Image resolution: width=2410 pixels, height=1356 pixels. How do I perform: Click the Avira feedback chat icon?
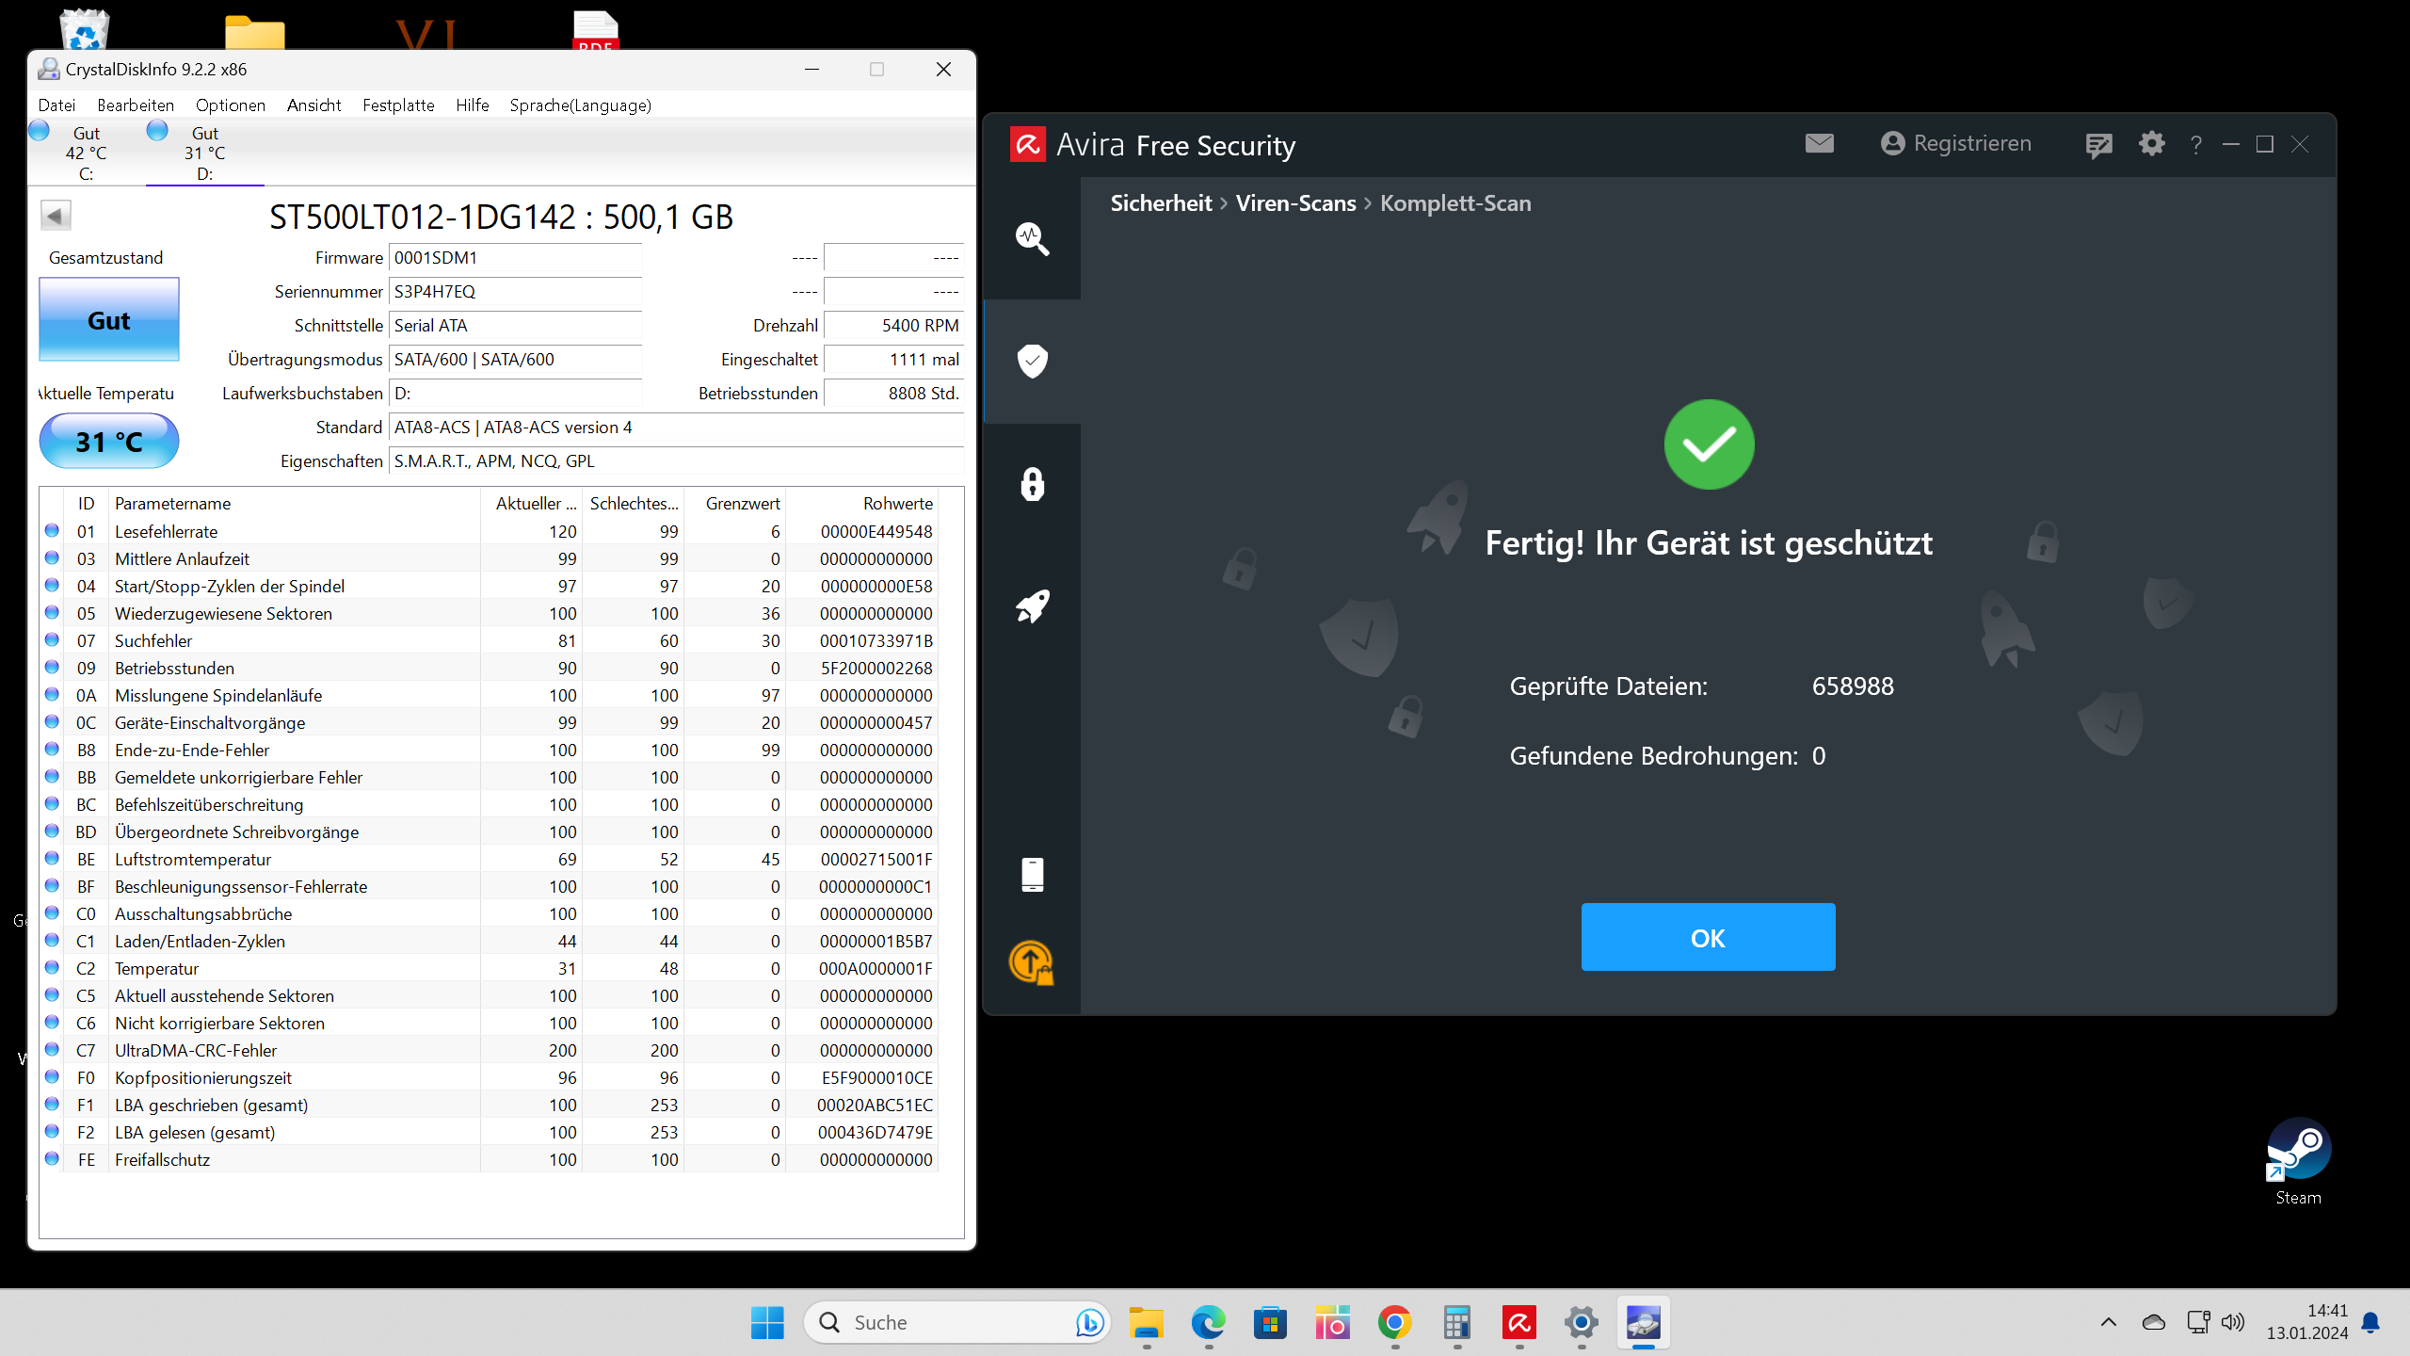(x=2098, y=145)
